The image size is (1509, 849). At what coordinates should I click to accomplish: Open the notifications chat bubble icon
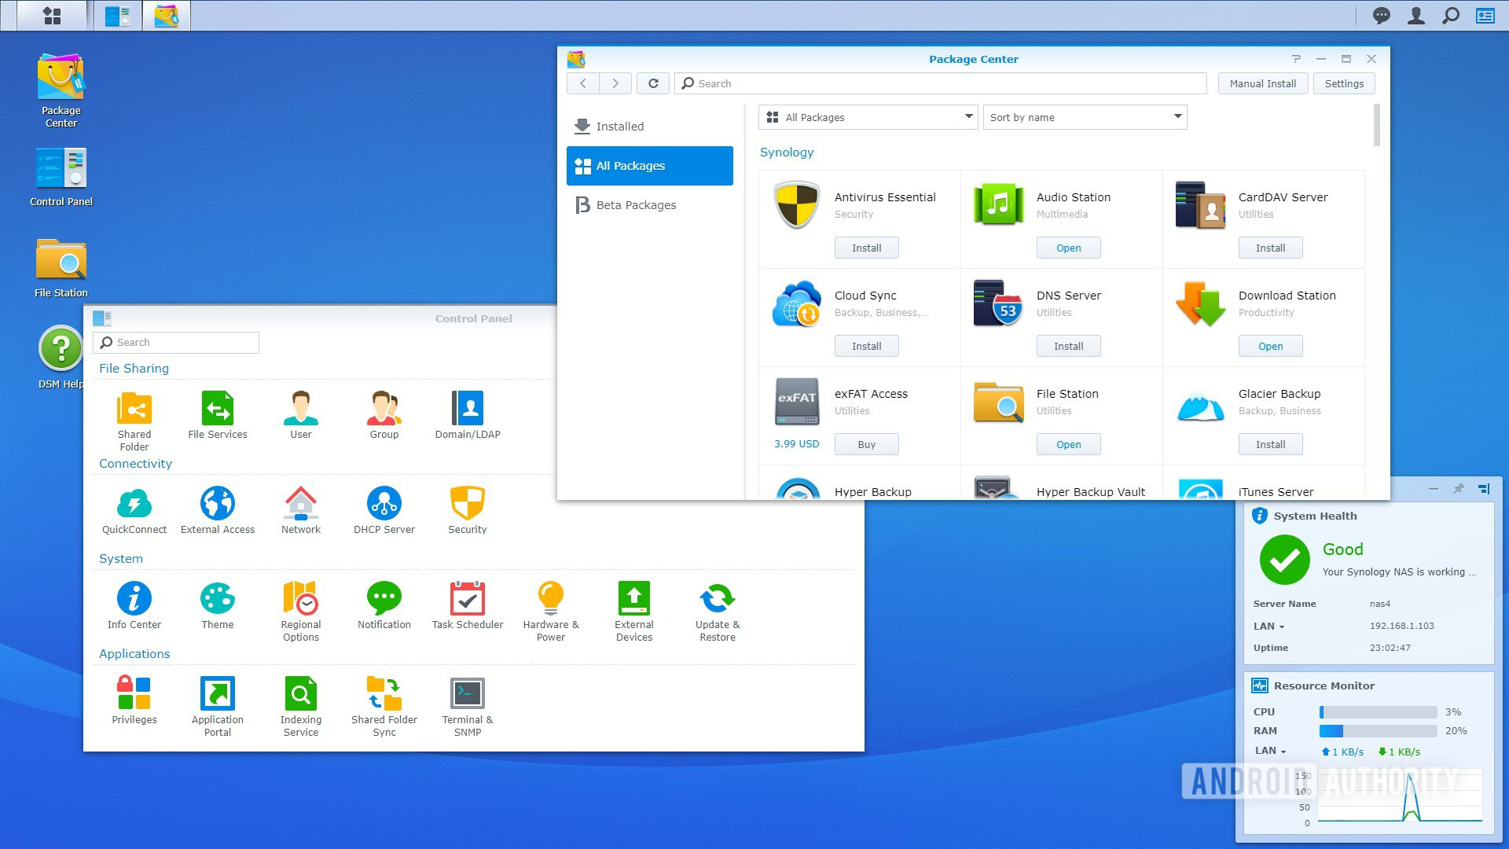pyautogui.click(x=1381, y=16)
